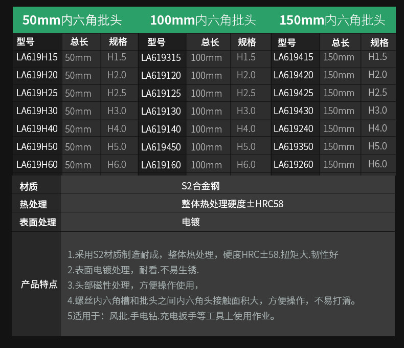404x348 pixels.
Task: Click the "热处理" row label
Action: (33, 204)
